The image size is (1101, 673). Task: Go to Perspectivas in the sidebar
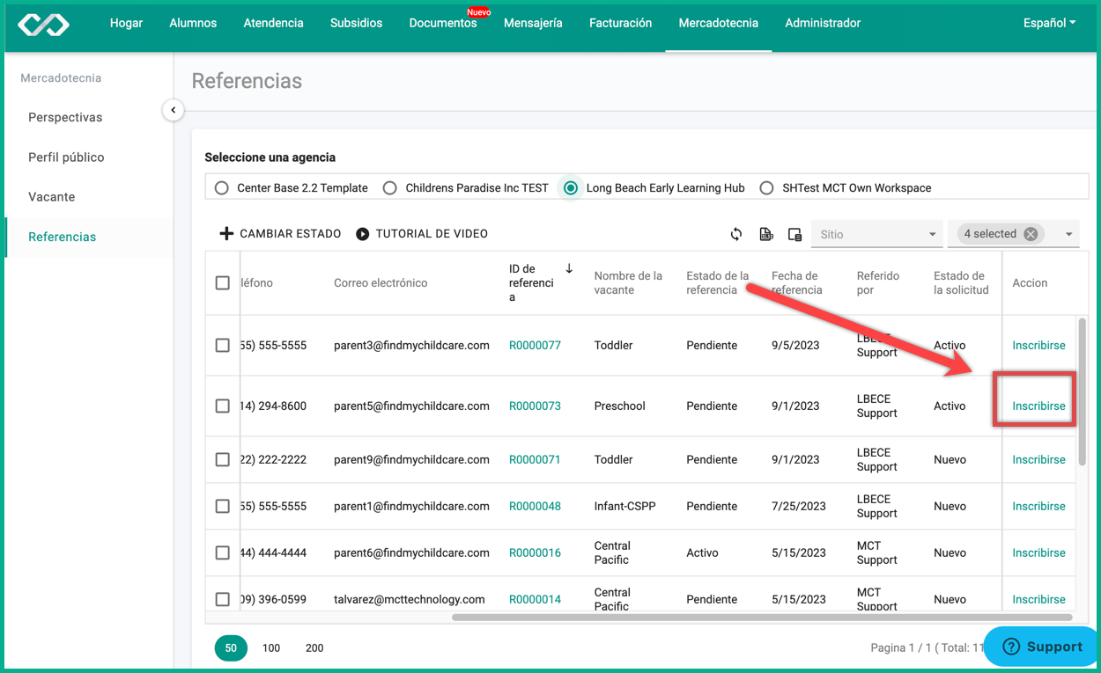point(65,117)
